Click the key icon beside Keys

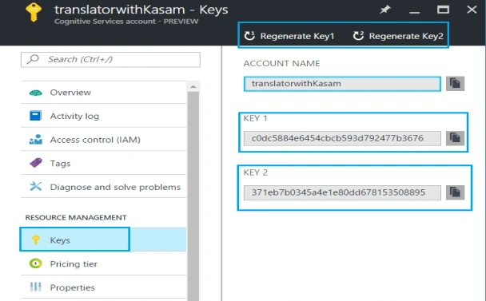click(36, 240)
